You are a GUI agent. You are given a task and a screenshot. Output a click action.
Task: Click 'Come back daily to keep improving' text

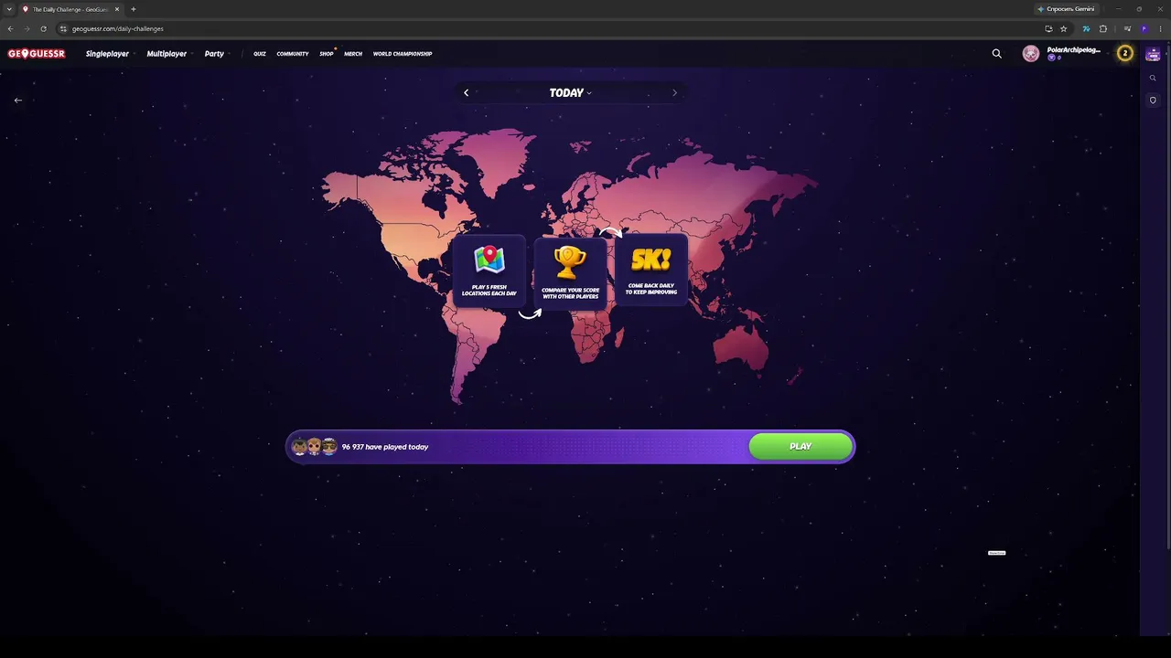(652, 289)
